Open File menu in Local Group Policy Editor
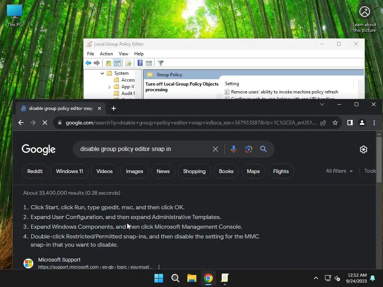This screenshot has width=383, height=287. tap(91, 54)
